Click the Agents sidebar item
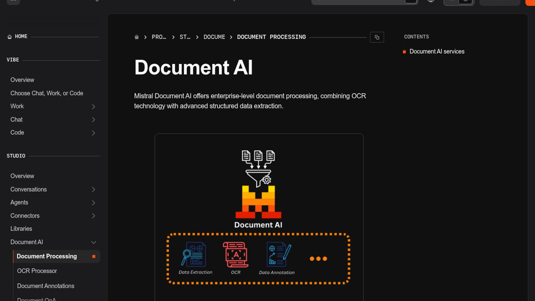This screenshot has width=535, height=301. 19,203
